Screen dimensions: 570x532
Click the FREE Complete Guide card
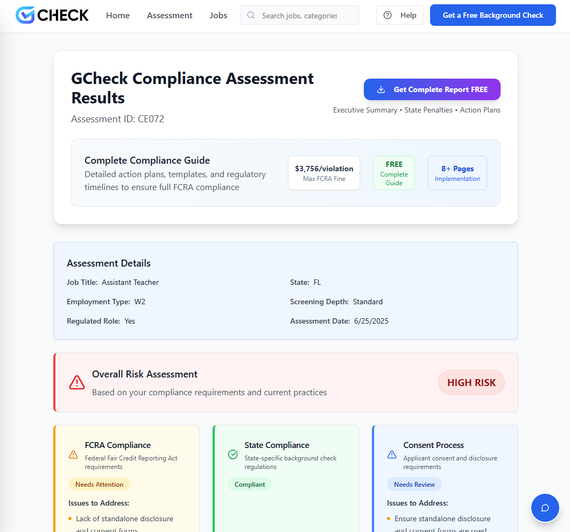(x=394, y=173)
